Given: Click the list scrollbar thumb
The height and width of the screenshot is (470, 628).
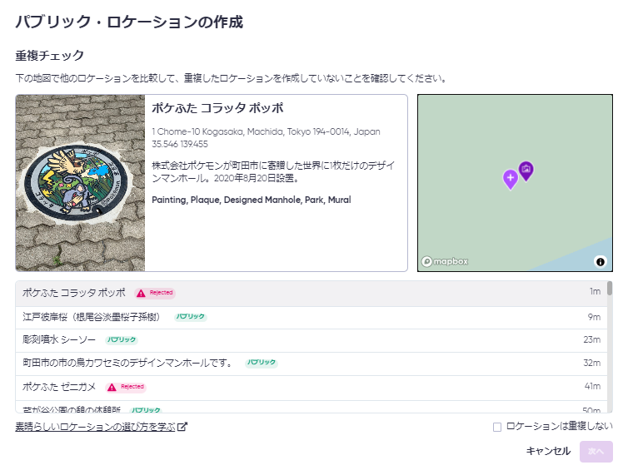Looking at the screenshot, I should point(610,288).
